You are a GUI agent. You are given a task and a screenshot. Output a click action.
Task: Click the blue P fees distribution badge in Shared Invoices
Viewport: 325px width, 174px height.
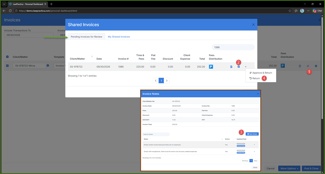tap(211, 67)
